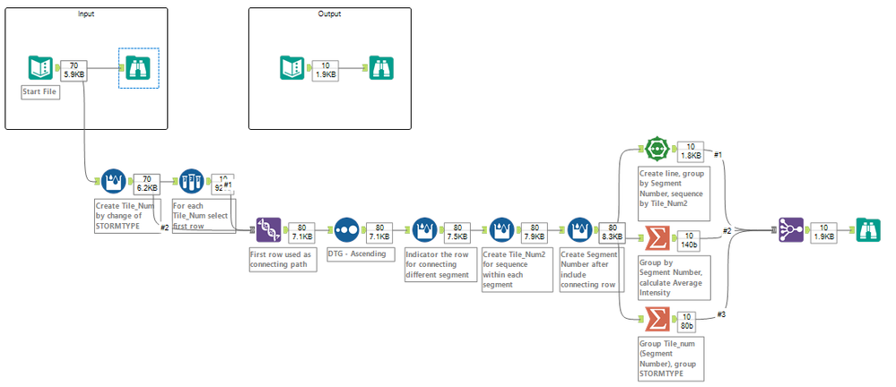Click the '80 7.5KB' record count label
Screen dimensions: 896x387
pyautogui.click(x=457, y=232)
